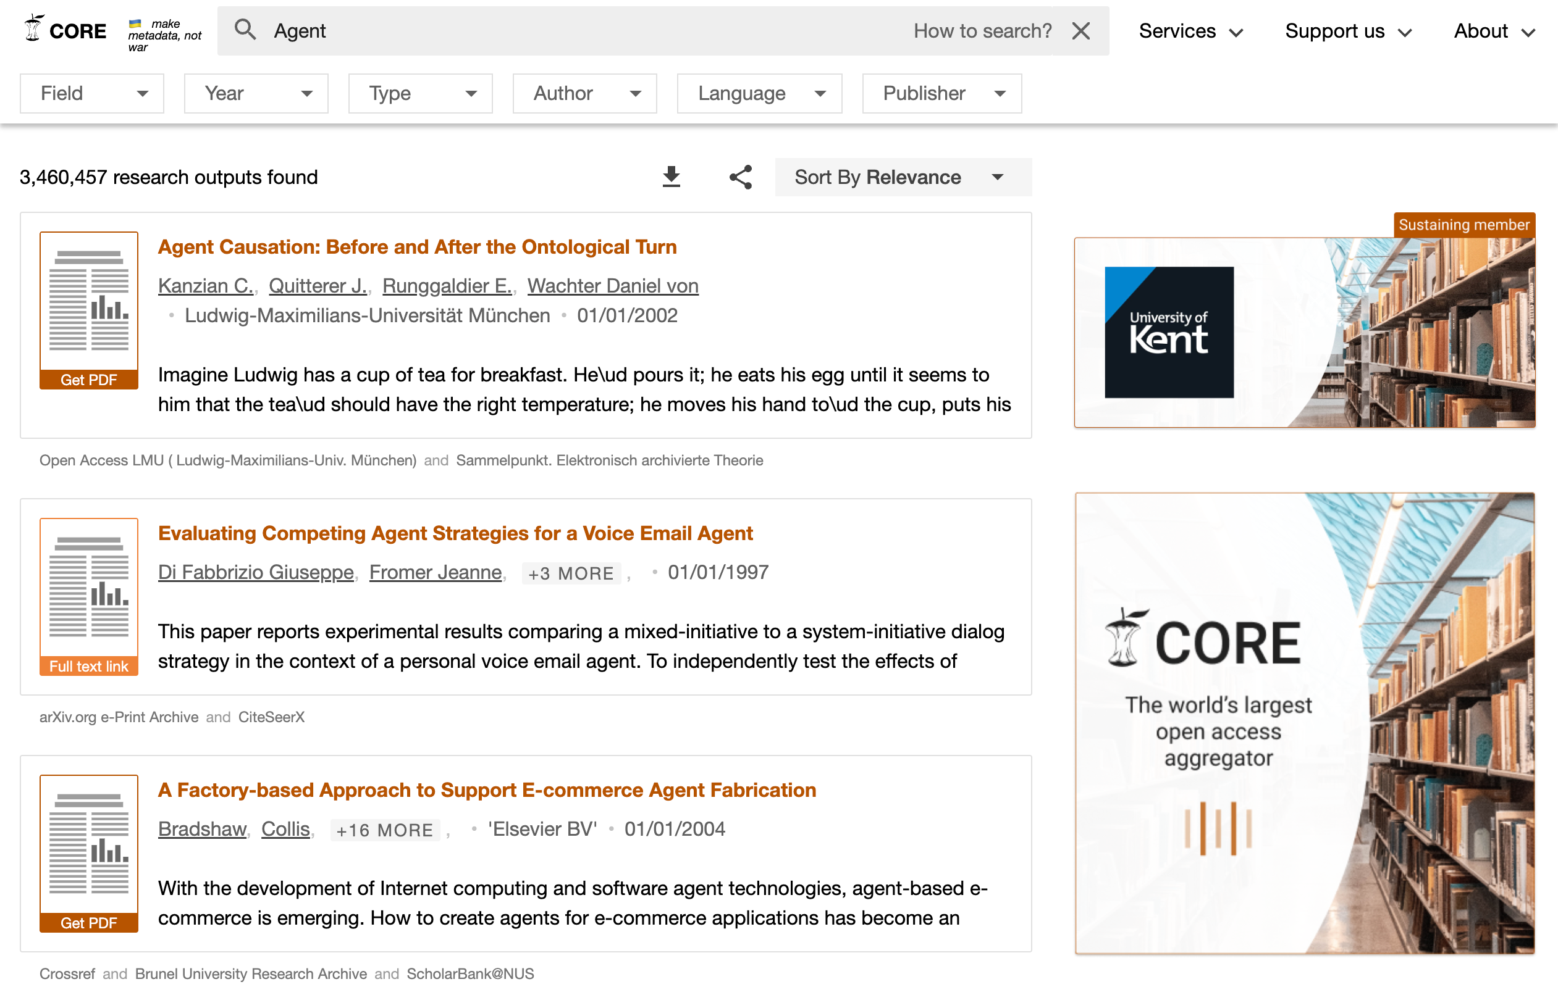Open Sort By Relevance dropdown
This screenshot has height=995, width=1558.
point(903,177)
